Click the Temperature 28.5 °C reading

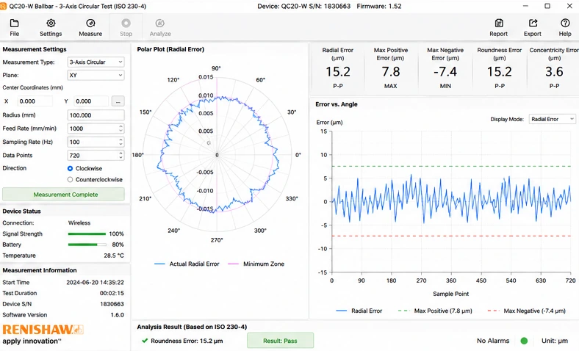click(x=114, y=256)
